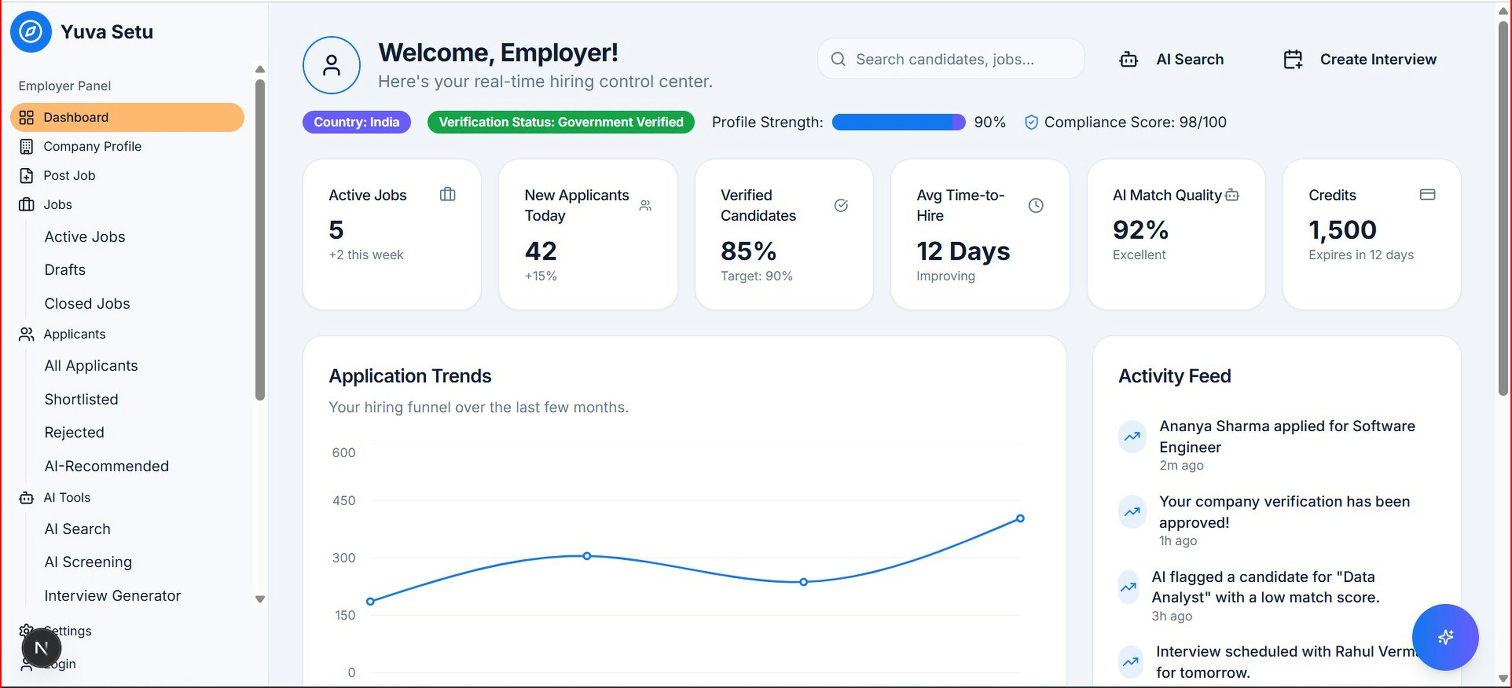Click the briefcase icon on Active Jobs card
The height and width of the screenshot is (688, 1512).
(447, 194)
